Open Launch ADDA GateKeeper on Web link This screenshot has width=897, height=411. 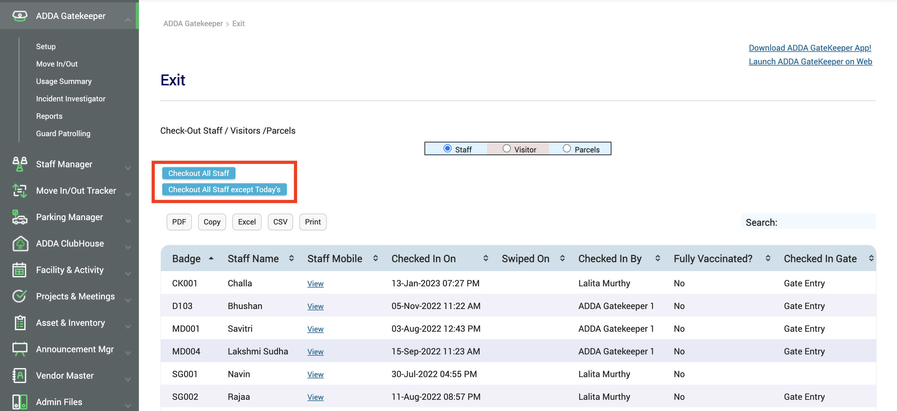coord(810,61)
